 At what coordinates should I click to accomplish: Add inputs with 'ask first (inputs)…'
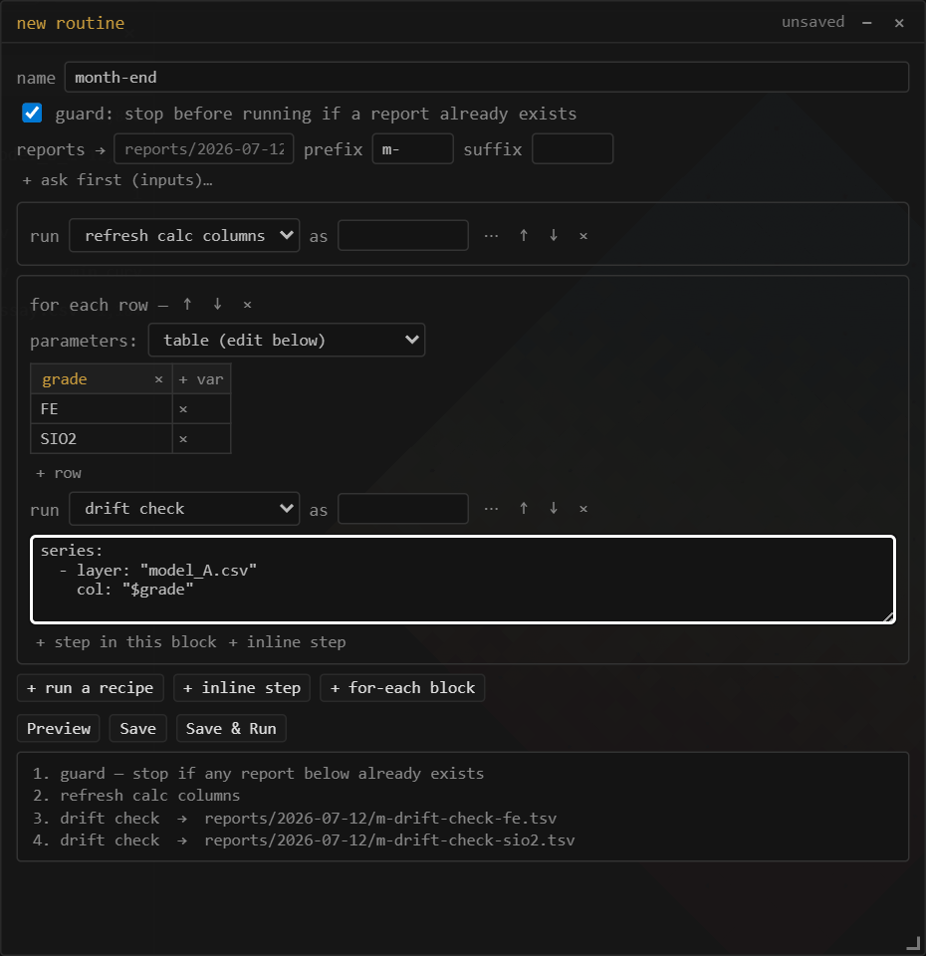[117, 180]
